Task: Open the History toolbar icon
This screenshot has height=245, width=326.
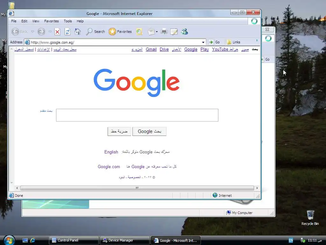Action: pos(139,32)
